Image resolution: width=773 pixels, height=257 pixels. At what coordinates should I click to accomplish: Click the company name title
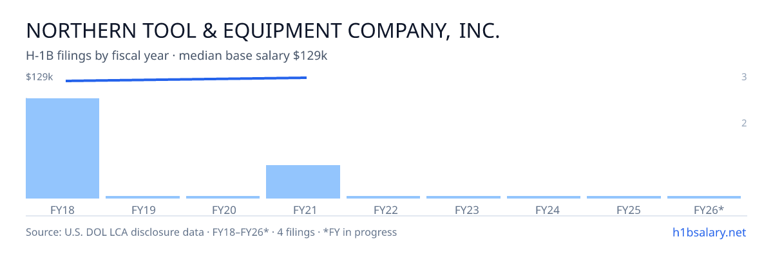(x=263, y=30)
